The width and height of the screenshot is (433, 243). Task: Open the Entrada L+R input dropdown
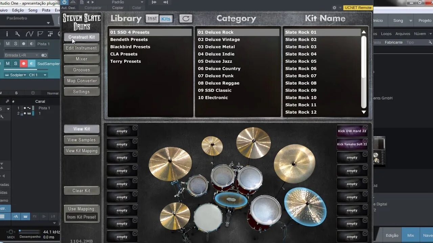22,55
